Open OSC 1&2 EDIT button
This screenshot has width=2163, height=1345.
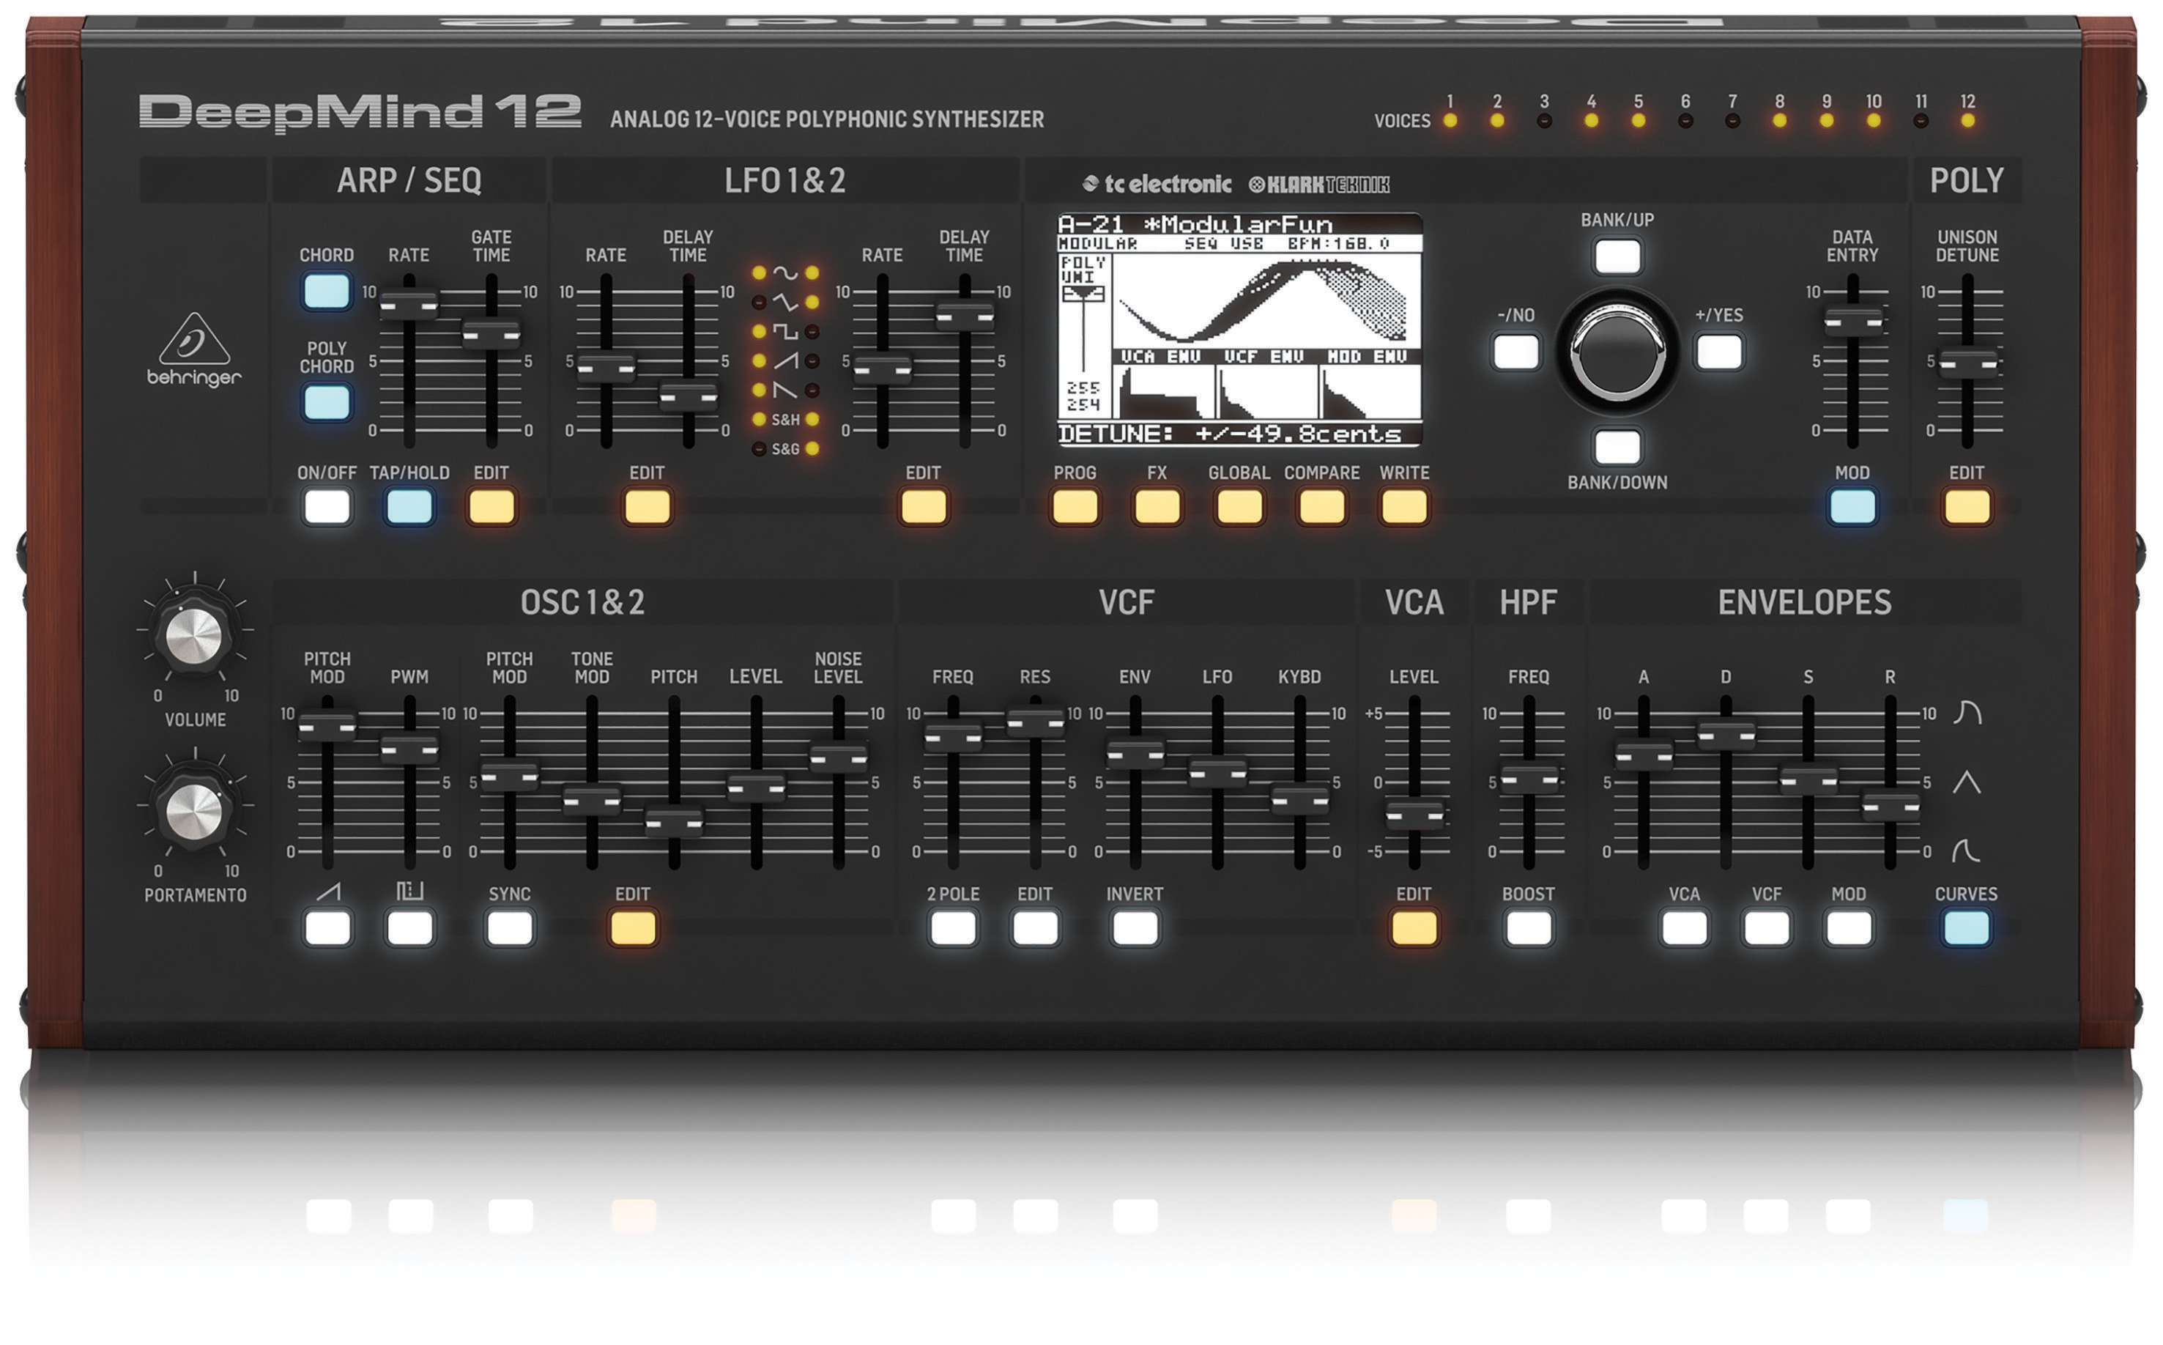tap(632, 927)
